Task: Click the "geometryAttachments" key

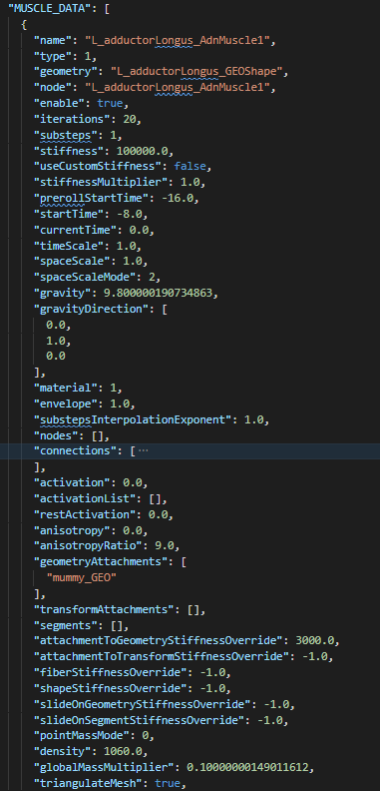Action: [x=100, y=561]
